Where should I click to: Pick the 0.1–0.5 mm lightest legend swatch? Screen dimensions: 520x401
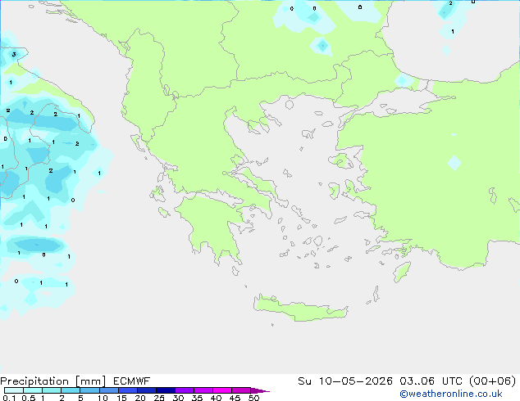point(14,390)
